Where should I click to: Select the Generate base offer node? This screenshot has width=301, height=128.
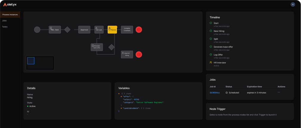[x=97, y=47]
